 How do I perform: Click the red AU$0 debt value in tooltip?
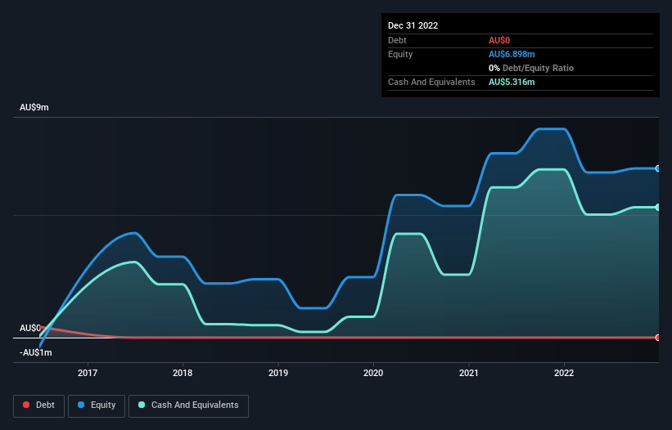[x=499, y=40]
